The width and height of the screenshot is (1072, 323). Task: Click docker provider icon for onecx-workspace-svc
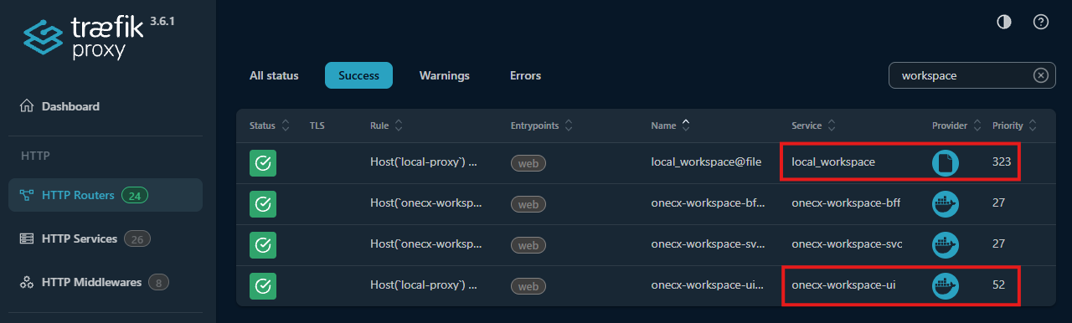pos(946,245)
